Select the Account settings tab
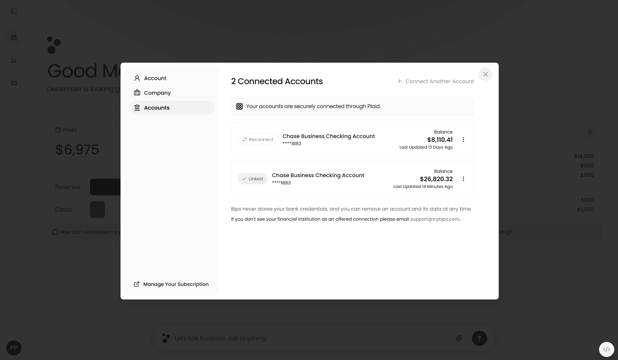Image resolution: width=618 pixels, height=360 pixels. [x=155, y=78]
